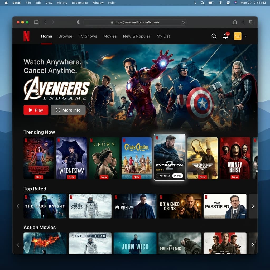Image resolution: width=270 pixels, height=270 pixels.
Task: Add Extraction 2 to list
Action: click(x=163, y=176)
